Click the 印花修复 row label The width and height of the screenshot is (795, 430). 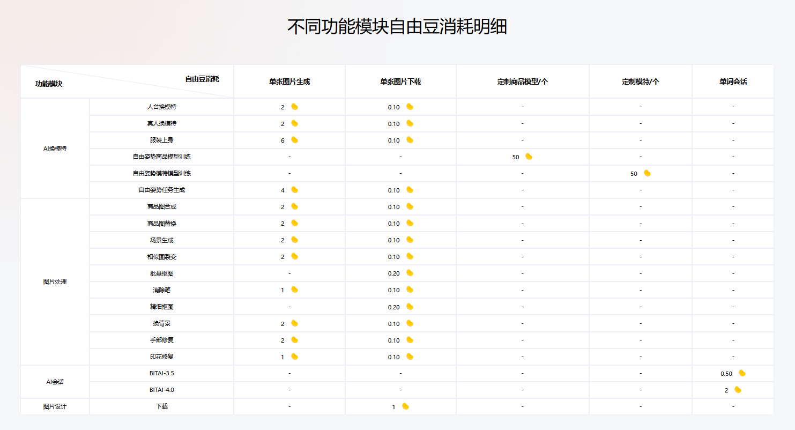pos(162,357)
